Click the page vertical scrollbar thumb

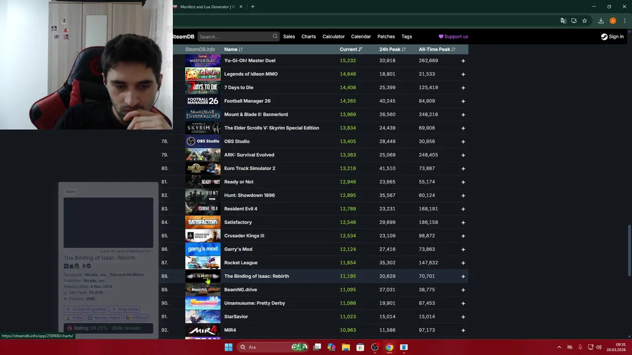(x=629, y=251)
